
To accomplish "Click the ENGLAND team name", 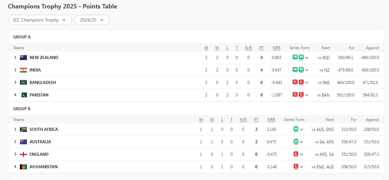I will [39, 154].
